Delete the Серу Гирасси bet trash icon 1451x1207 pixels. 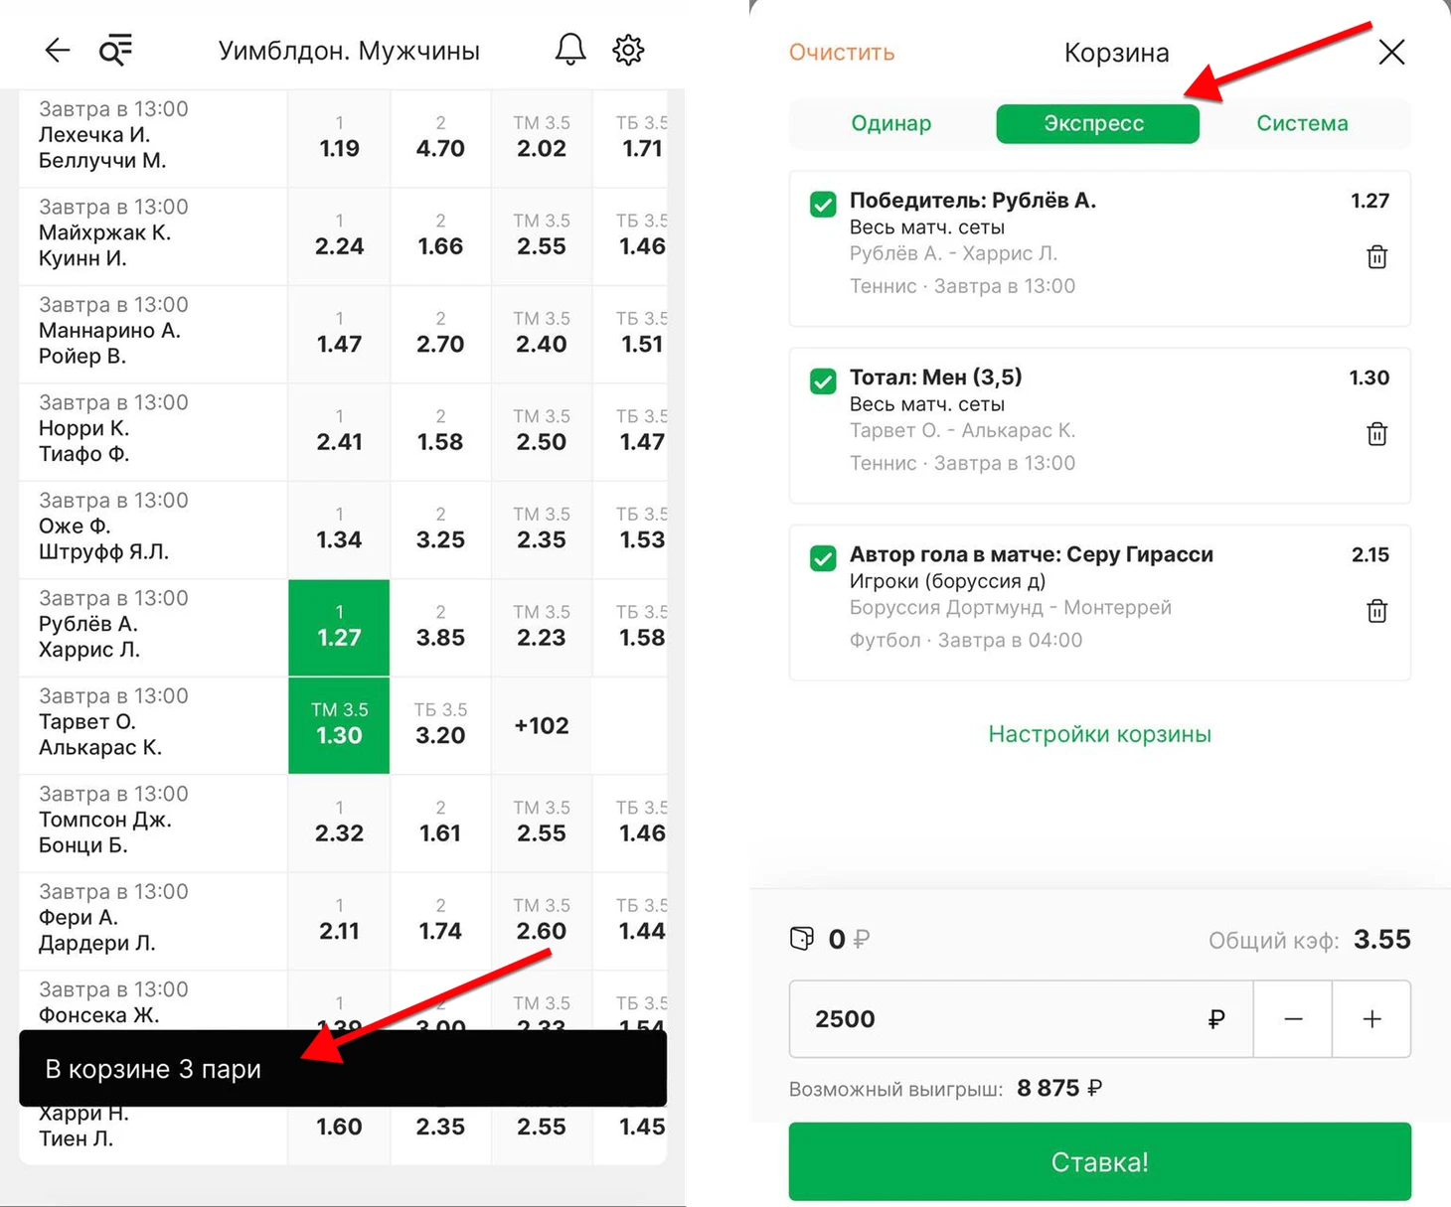(x=1376, y=611)
